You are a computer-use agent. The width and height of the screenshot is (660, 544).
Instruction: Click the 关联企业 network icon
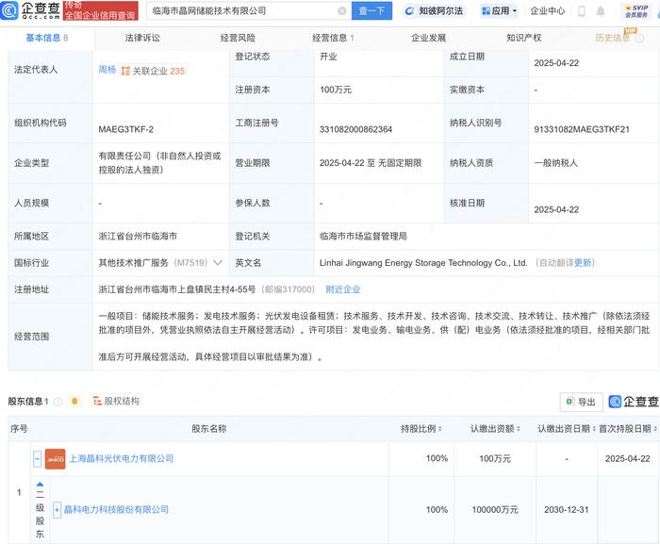125,71
